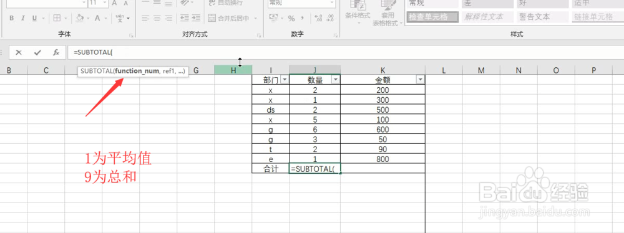Screen dimensions: 624x233
Task: Open Font group dialog launcher
Action: (131, 36)
